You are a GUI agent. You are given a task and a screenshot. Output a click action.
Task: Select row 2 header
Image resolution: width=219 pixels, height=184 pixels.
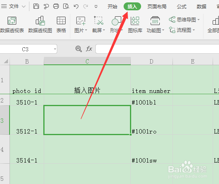pyautogui.click(x=5, y=100)
